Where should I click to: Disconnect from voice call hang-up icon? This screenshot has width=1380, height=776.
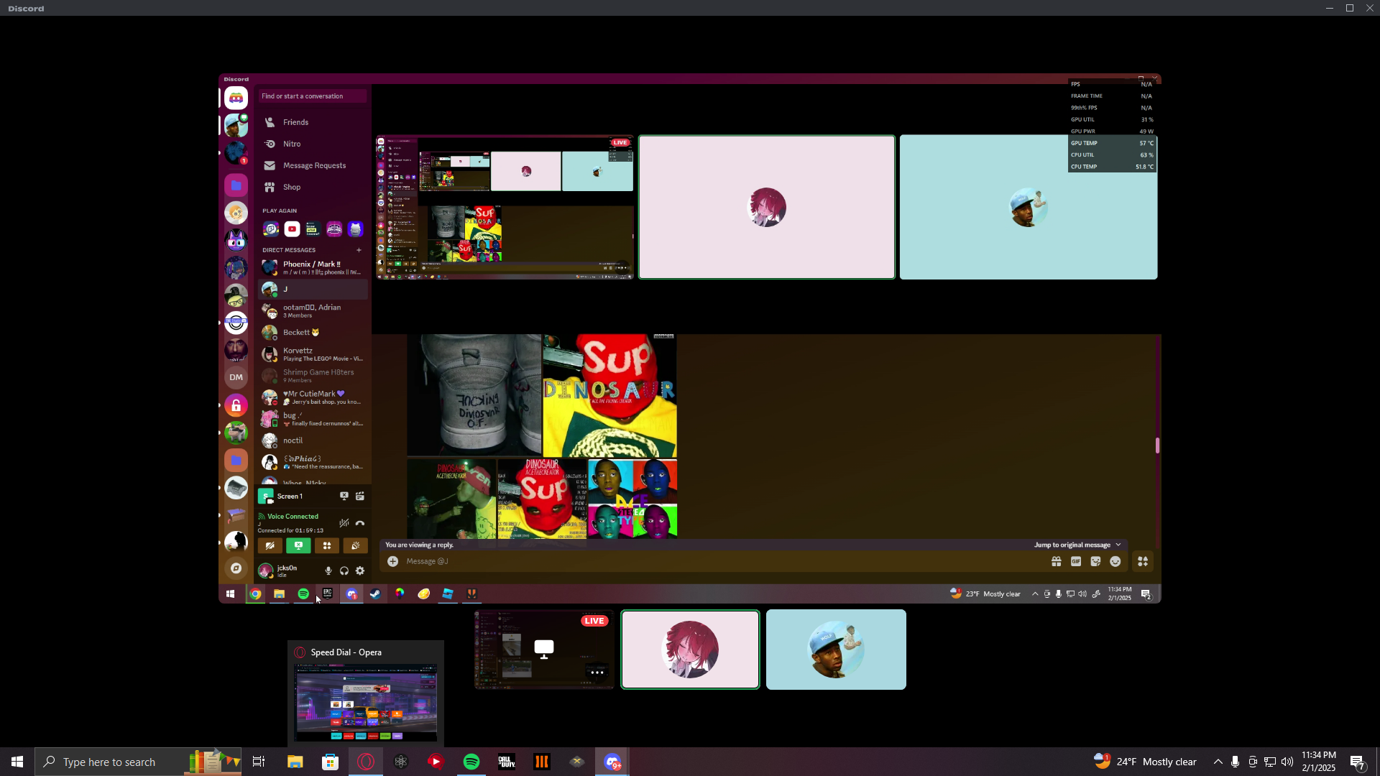(x=360, y=523)
